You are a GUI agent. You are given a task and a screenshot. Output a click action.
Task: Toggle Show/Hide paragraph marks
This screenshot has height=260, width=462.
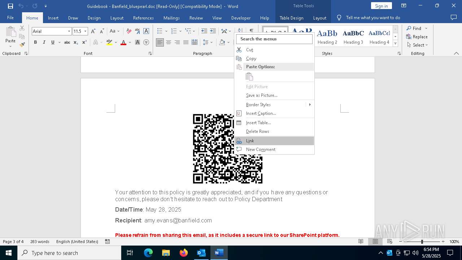point(251,30)
